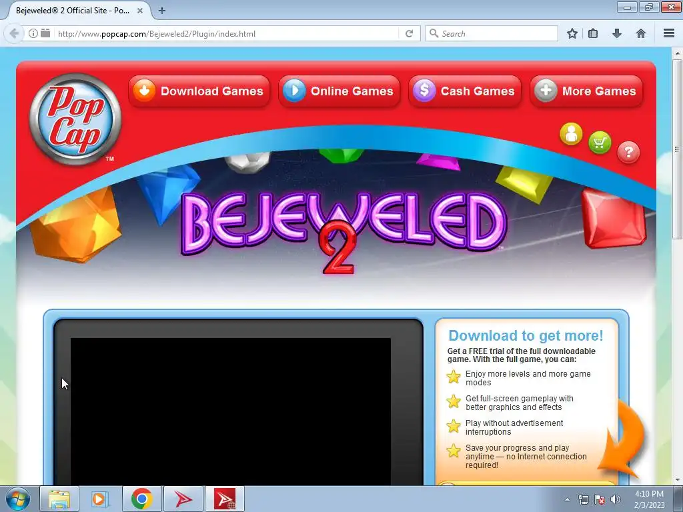Image resolution: width=683 pixels, height=512 pixels.
Task: Open the green shopping cart icon
Action: point(600,143)
